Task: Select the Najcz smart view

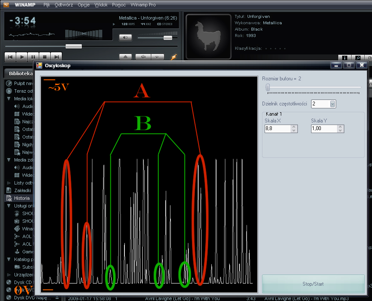Action: pyautogui.click(x=24, y=122)
